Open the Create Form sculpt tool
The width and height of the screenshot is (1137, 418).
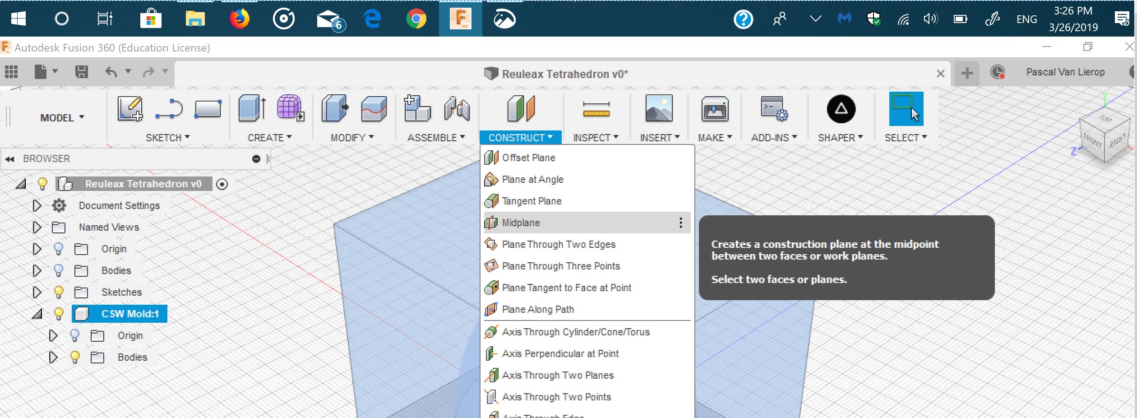[291, 108]
